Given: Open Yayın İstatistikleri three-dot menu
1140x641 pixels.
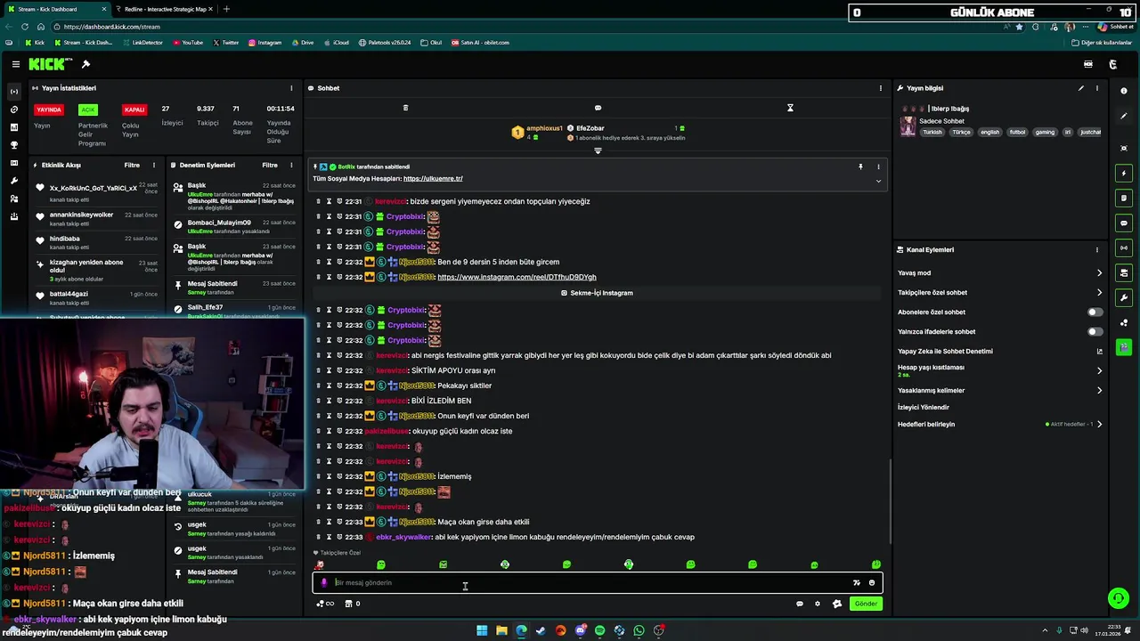Looking at the screenshot, I should click(291, 88).
